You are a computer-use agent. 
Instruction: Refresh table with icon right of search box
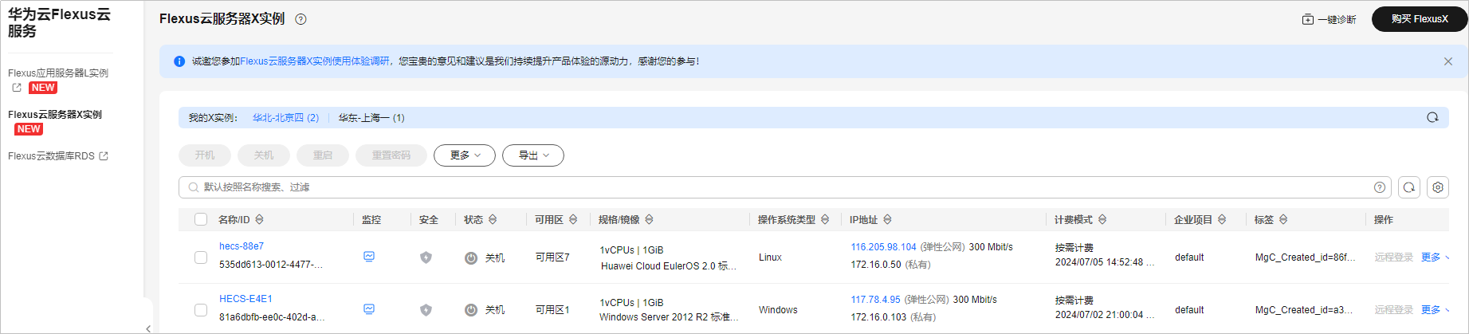click(x=1409, y=187)
